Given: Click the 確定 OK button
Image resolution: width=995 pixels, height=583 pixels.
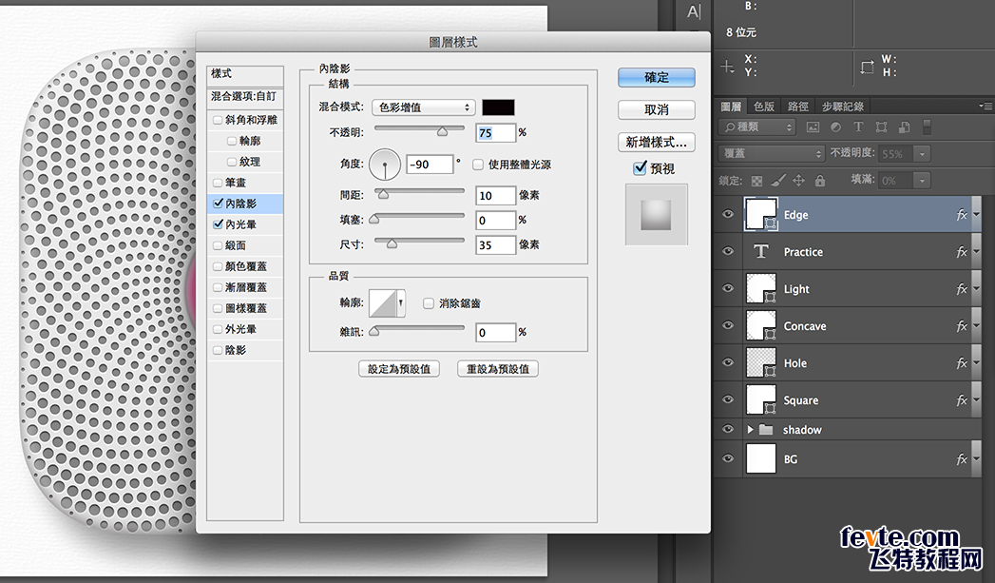Looking at the screenshot, I should (x=656, y=77).
